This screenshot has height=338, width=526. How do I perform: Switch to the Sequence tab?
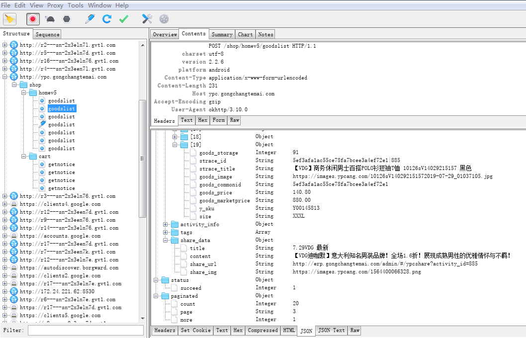[47, 34]
